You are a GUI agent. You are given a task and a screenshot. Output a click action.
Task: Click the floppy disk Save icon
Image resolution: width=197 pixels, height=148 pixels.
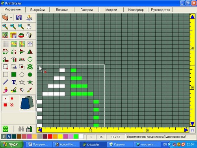click(19, 17)
